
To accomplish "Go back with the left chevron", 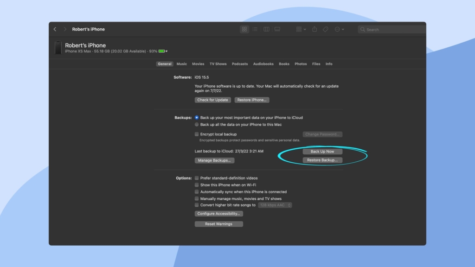I will click(x=55, y=29).
